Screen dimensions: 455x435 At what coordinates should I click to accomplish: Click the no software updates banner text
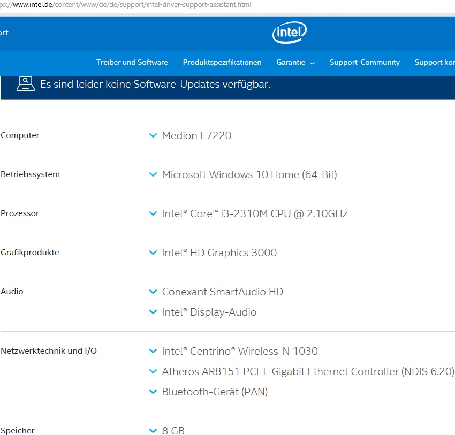(155, 85)
